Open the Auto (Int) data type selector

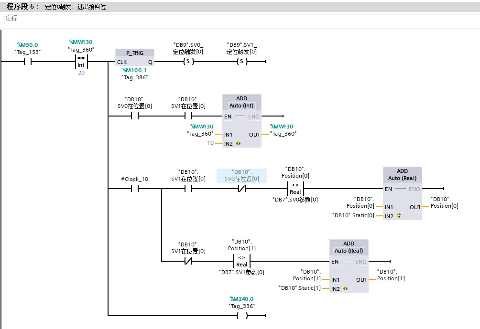point(241,106)
